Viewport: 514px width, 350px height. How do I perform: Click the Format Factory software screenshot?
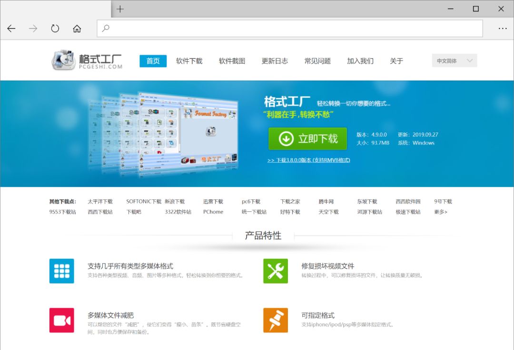(x=164, y=134)
